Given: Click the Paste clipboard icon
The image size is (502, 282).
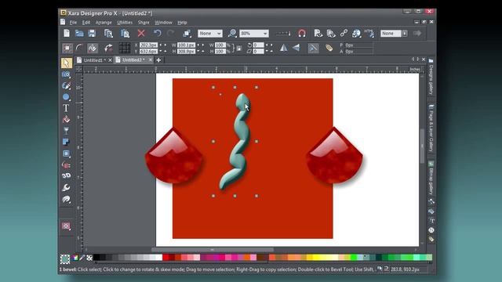Looking at the screenshot, I should (125, 33).
